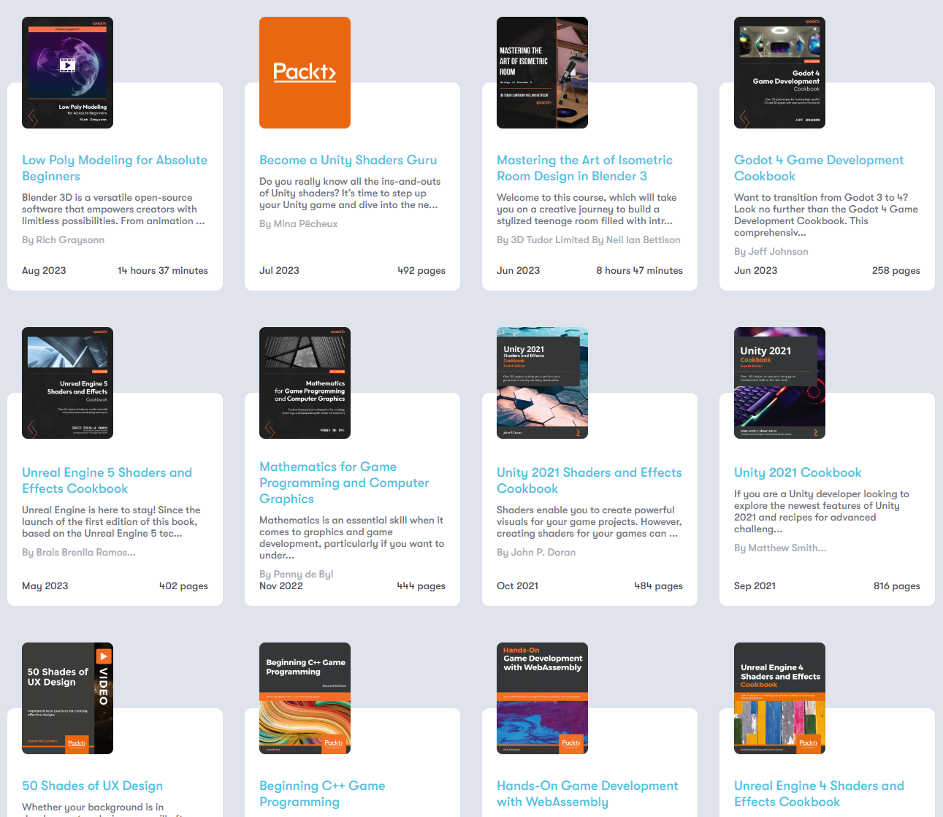Click Shaders enable you to create description
Screen dimensions: 943x817
(589, 521)
